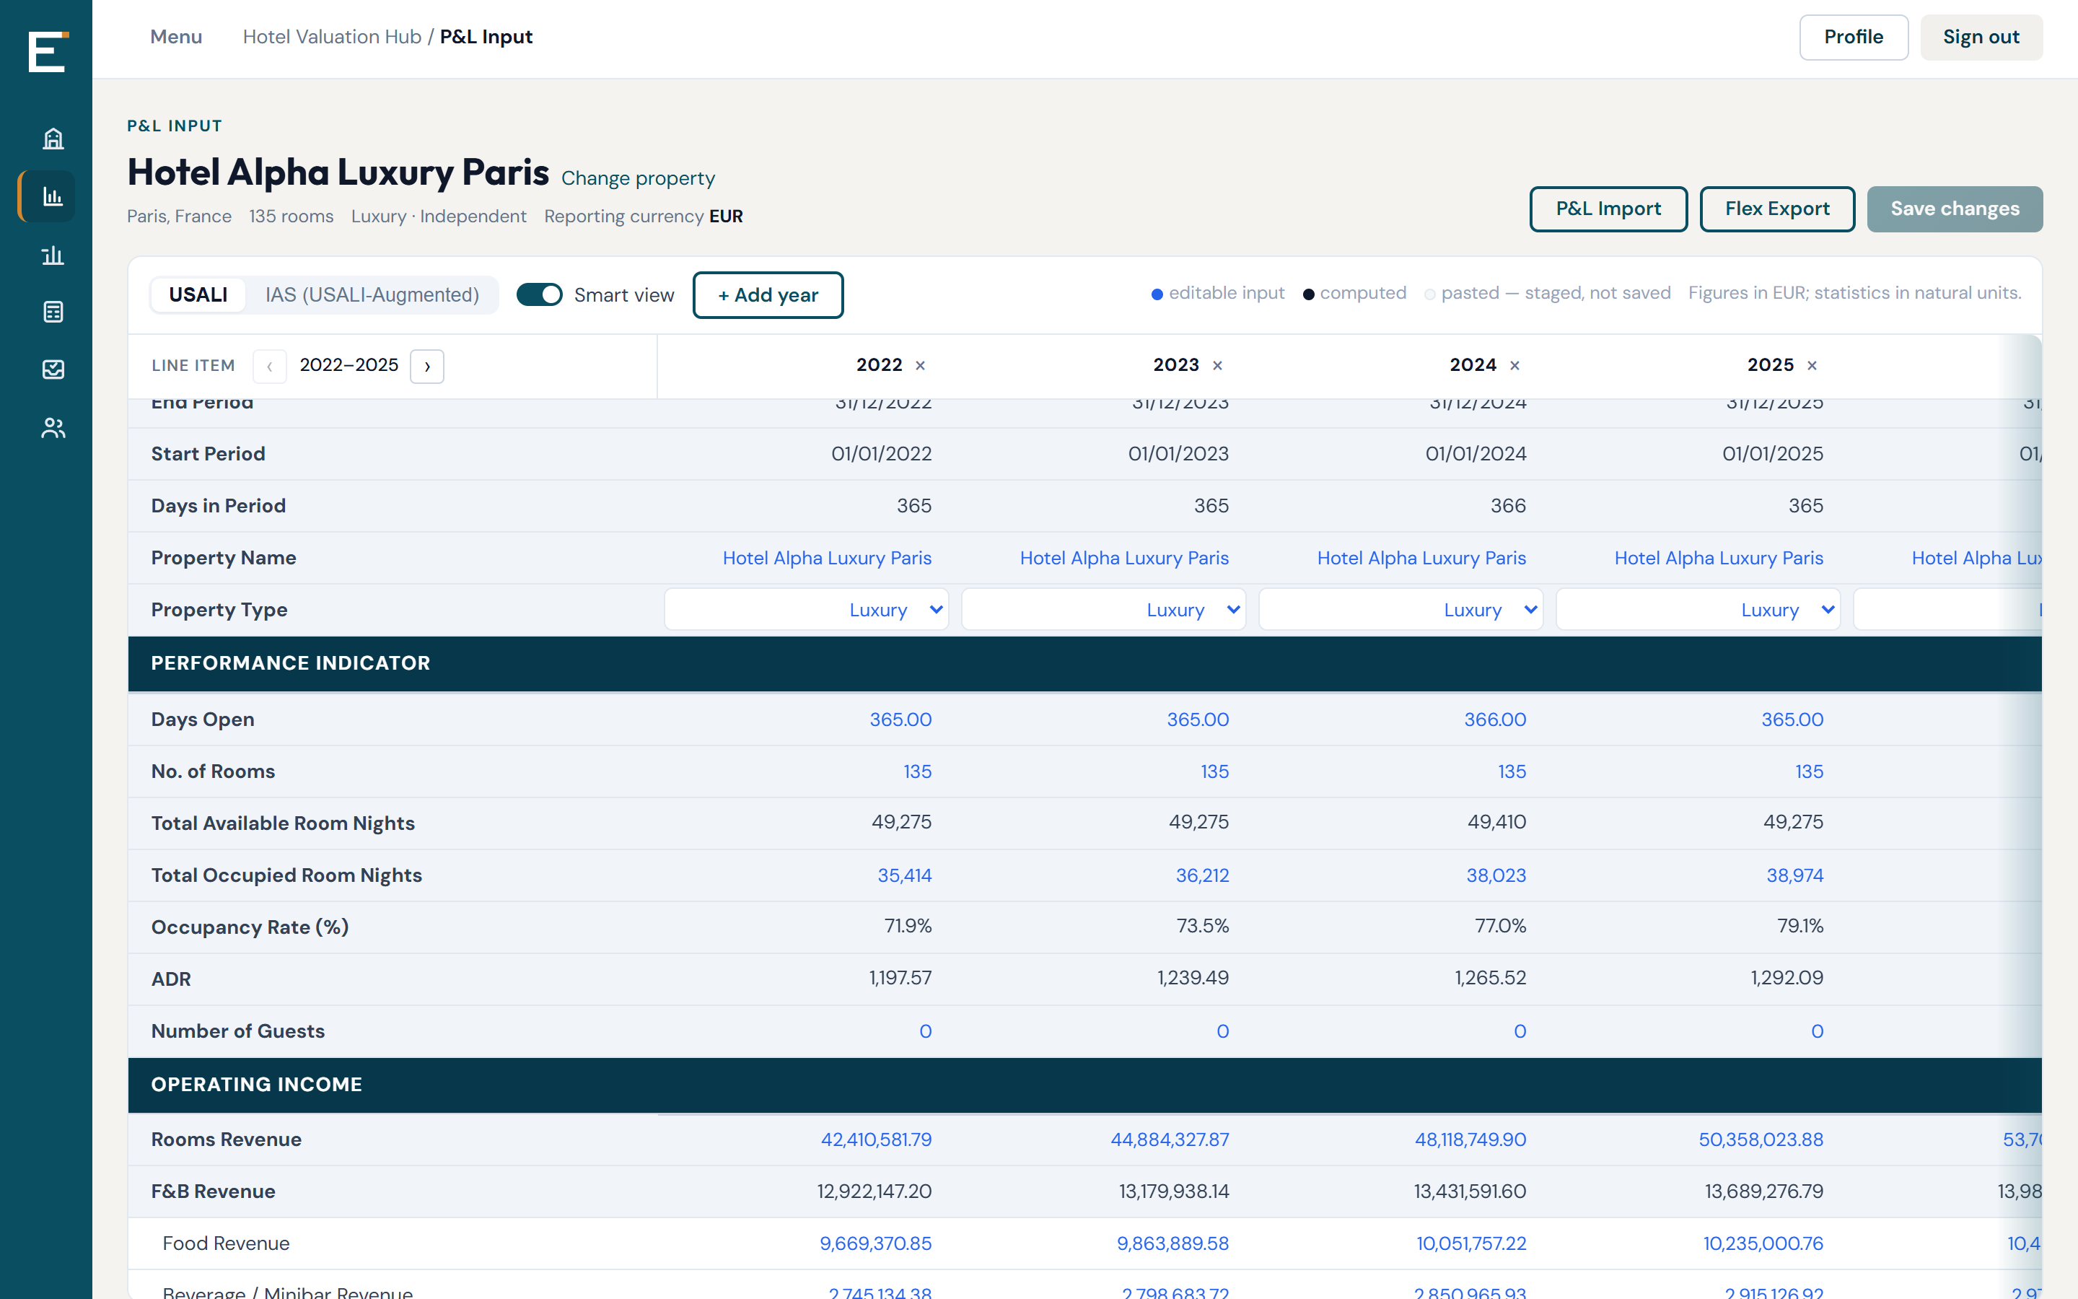Image resolution: width=2078 pixels, height=1299 pixels.
Task: Remove the 2022 year column
Action: pyautogui.click(x=921, y=366)
